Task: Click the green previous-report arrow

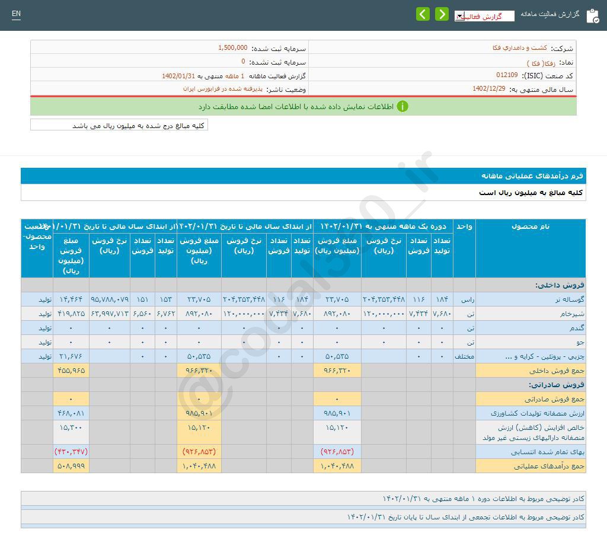Action: coord(423,13)
